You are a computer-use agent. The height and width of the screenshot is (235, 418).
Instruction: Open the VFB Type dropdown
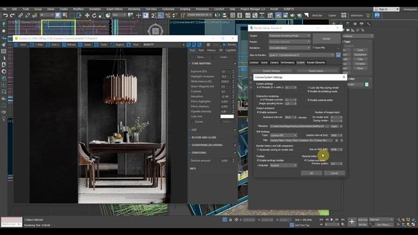(283, 135)
